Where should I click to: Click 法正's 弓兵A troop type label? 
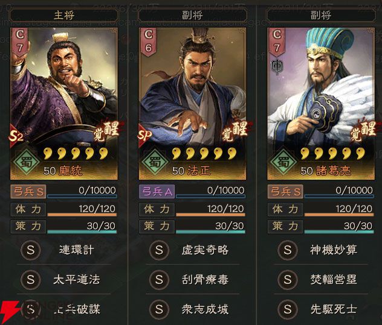coord(157,192)
